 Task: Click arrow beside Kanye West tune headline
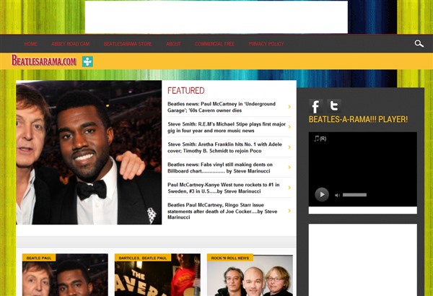click(x=289, y=188)
